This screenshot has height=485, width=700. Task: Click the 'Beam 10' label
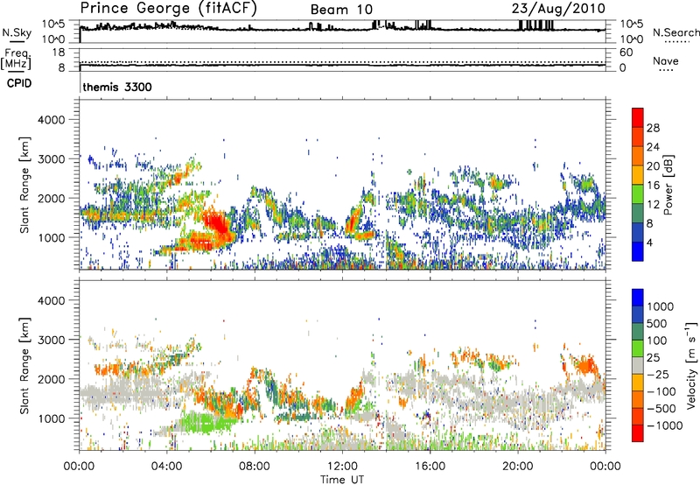(341, 10)
